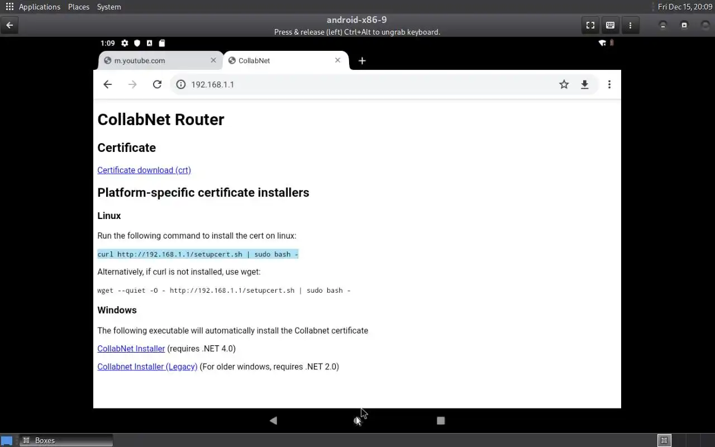Click the Android 1:09 status bar time
The height and width of the screenshot is (447, 715).
(x=108, y=43)
